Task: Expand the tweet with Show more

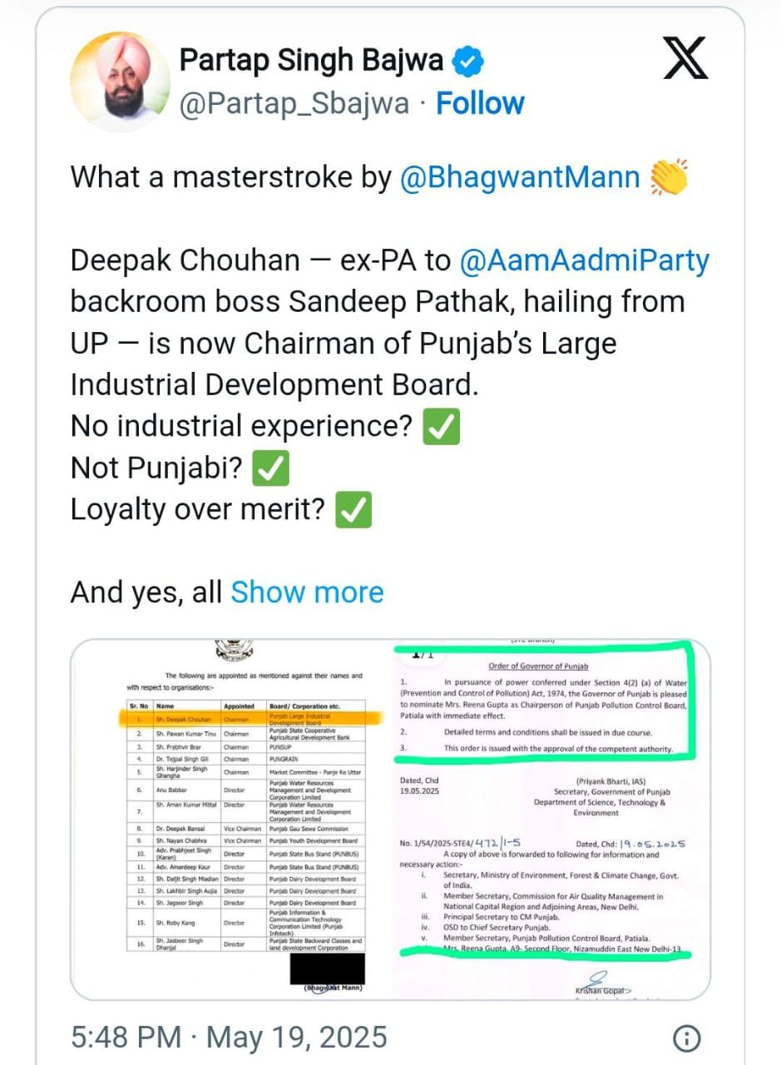Action: coord(307,592)
